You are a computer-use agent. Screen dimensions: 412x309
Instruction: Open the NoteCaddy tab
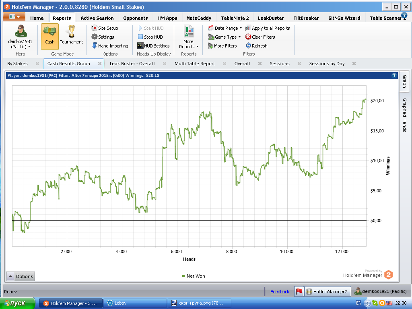pos(199,18)
